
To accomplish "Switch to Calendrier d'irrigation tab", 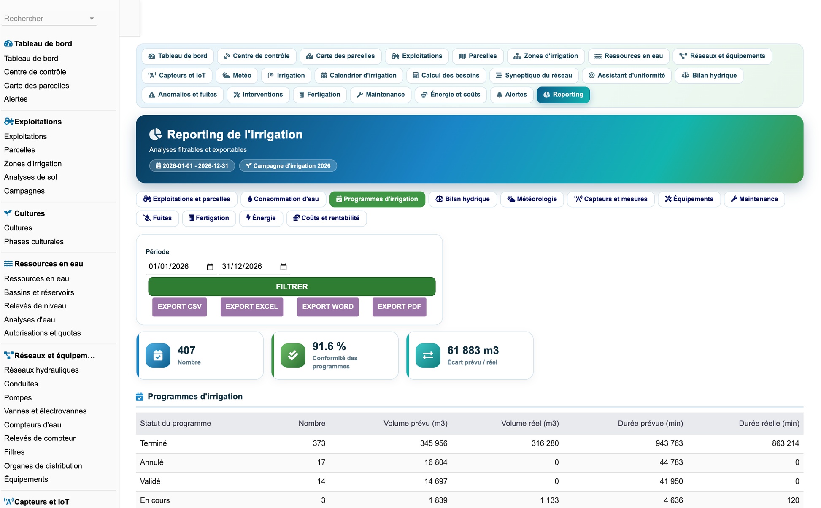I will click(x=359, y=76).
